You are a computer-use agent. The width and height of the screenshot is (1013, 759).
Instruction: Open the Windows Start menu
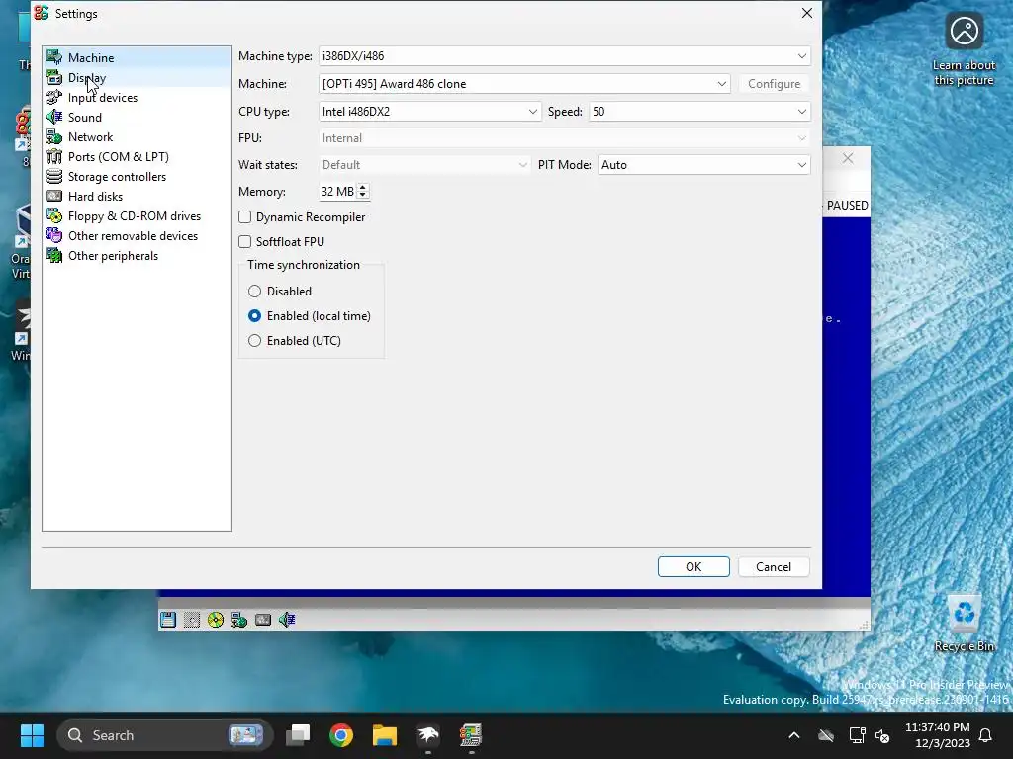tap(32, 735)
